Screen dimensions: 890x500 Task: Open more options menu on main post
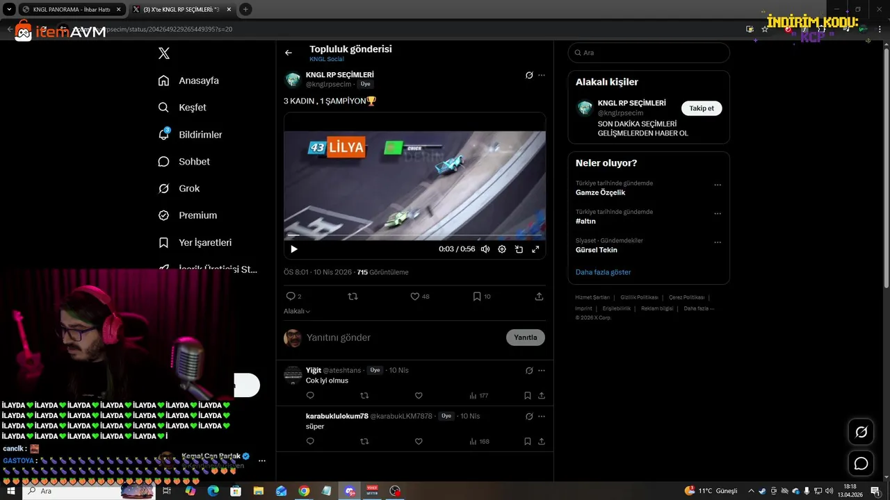(x=542, y=75)
